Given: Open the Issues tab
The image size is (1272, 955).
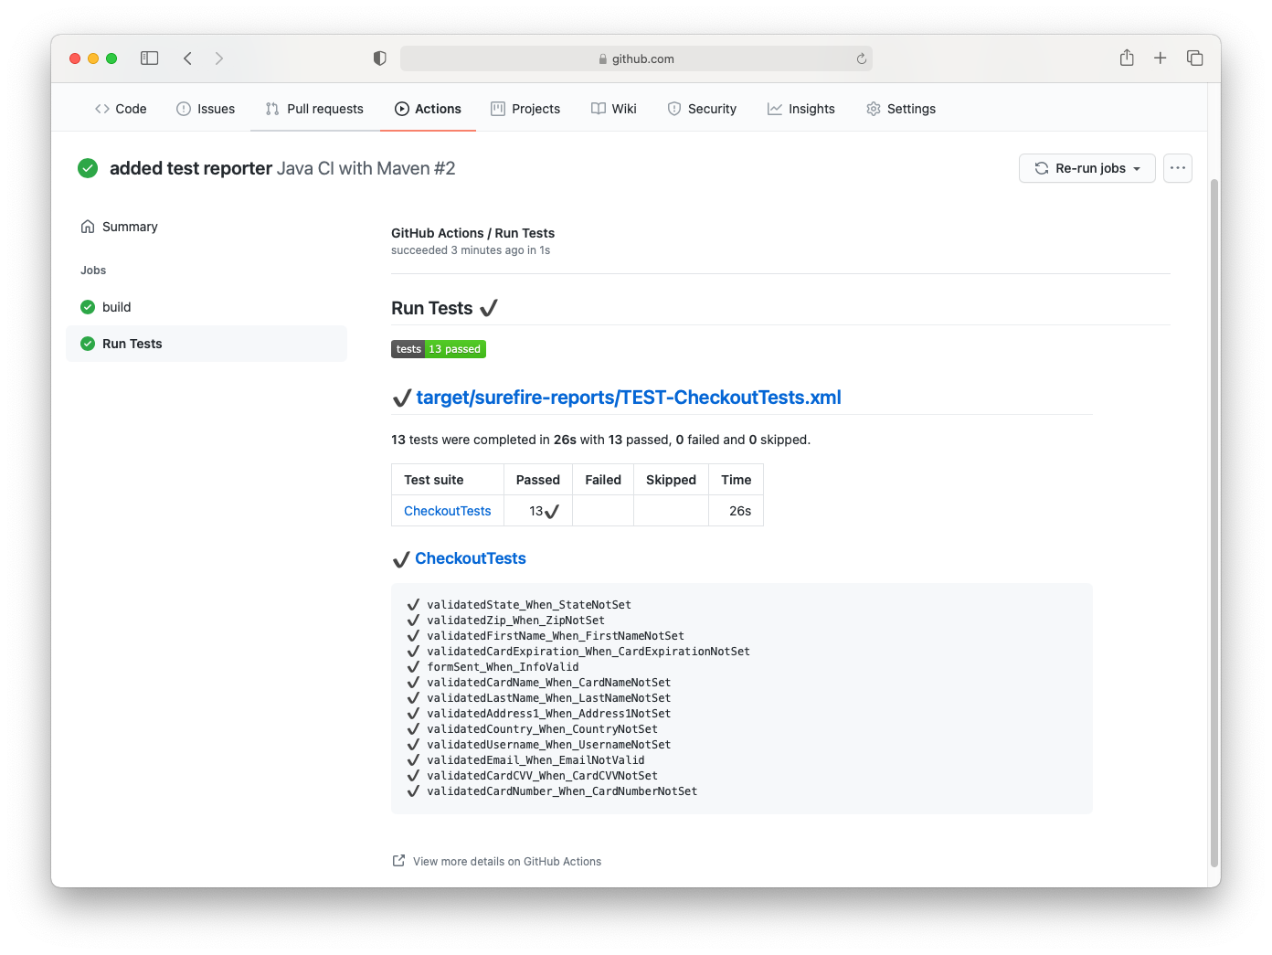Looking at the screenshot, I should click(206, 109).
